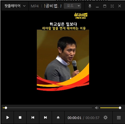Image resolution: width=125 pixels, height=124 pixels.
Task: Click the MP4 format label
Action: [35, 6]
